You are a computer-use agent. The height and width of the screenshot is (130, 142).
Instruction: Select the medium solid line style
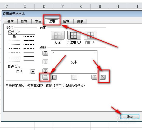pyautogui.click(x=29, y=52)
